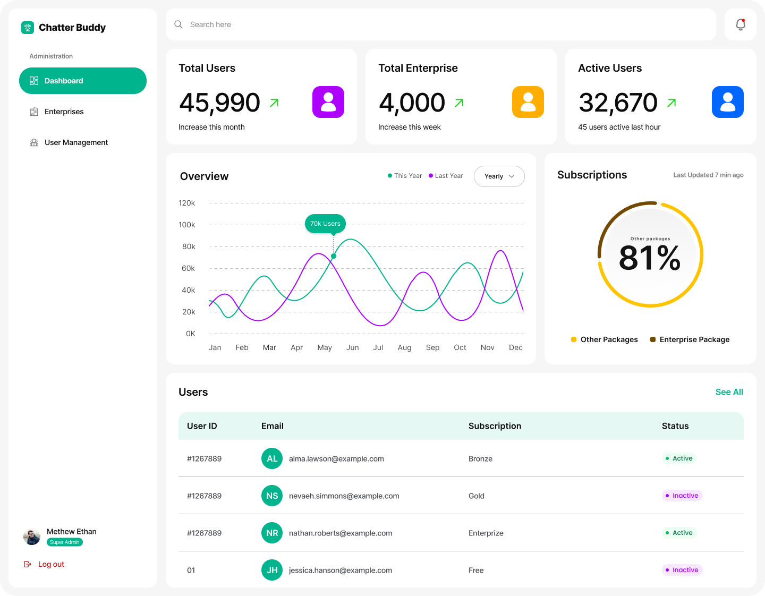Click the Super Admin badge under Methew Ethan
The image size is (765, 596).
[64, 542]
